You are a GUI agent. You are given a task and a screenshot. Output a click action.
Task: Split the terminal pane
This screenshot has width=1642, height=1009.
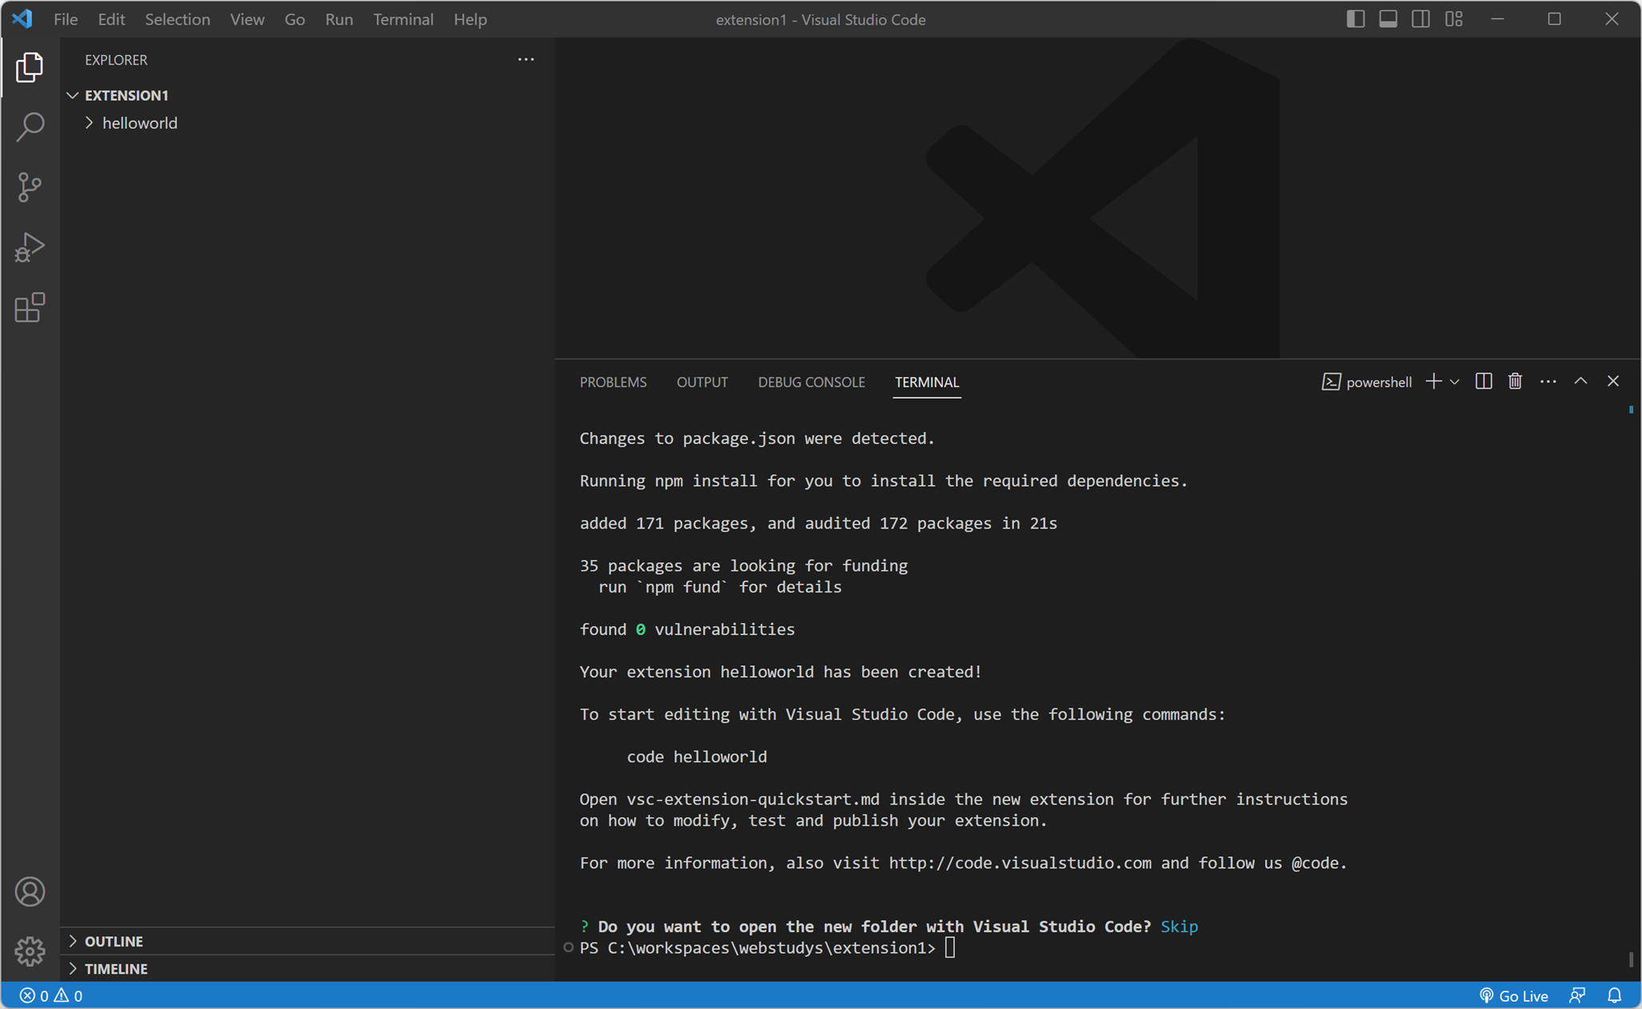(x=1483, y=381)
